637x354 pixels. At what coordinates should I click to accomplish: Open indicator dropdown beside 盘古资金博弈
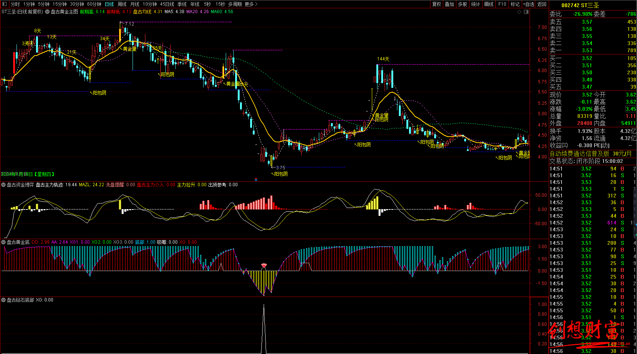[x=3, y=185]
